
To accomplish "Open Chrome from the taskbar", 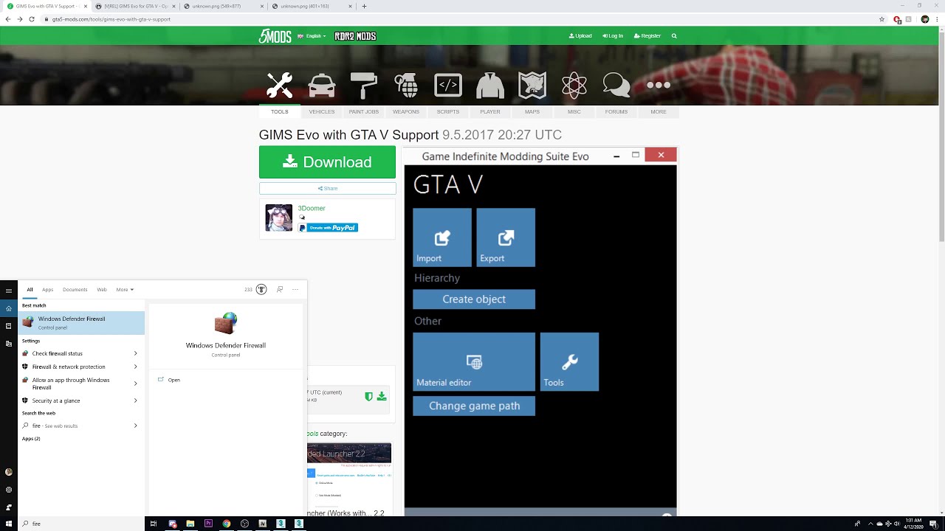I will click(x=227, y=524).
